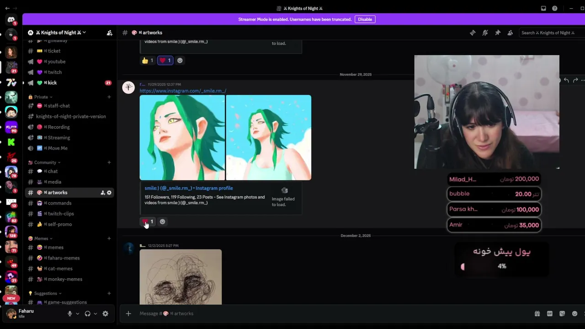Create channel in the Community category
The image size is (585, 329).
click(109, 163)
